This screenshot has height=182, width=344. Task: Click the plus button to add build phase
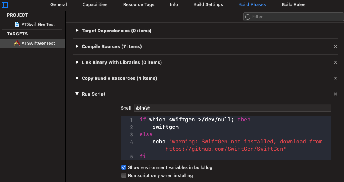click(x=71, y=17)
